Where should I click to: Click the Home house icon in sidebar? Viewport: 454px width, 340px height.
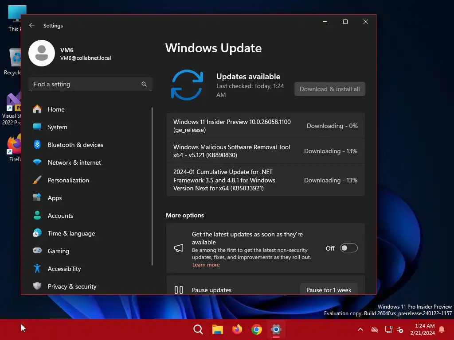pos(37,109)
